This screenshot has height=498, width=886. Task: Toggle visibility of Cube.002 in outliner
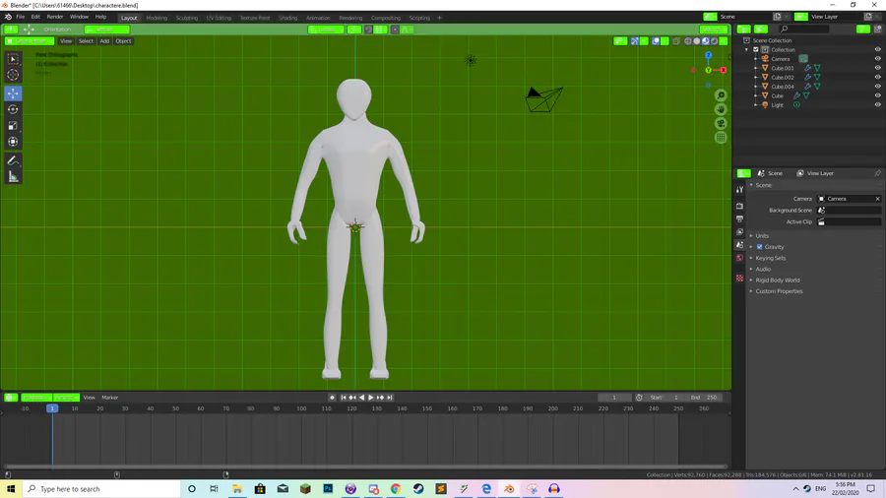pyautogui.click(x=877, y=78)
